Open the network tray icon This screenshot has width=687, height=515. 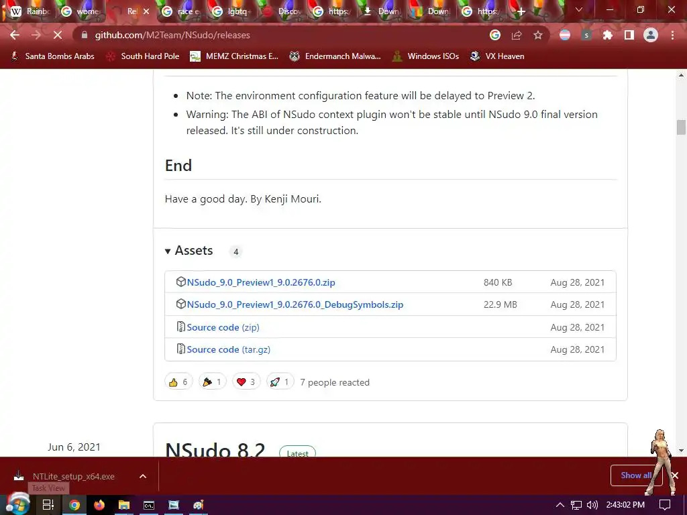click(x=576, y=505)
